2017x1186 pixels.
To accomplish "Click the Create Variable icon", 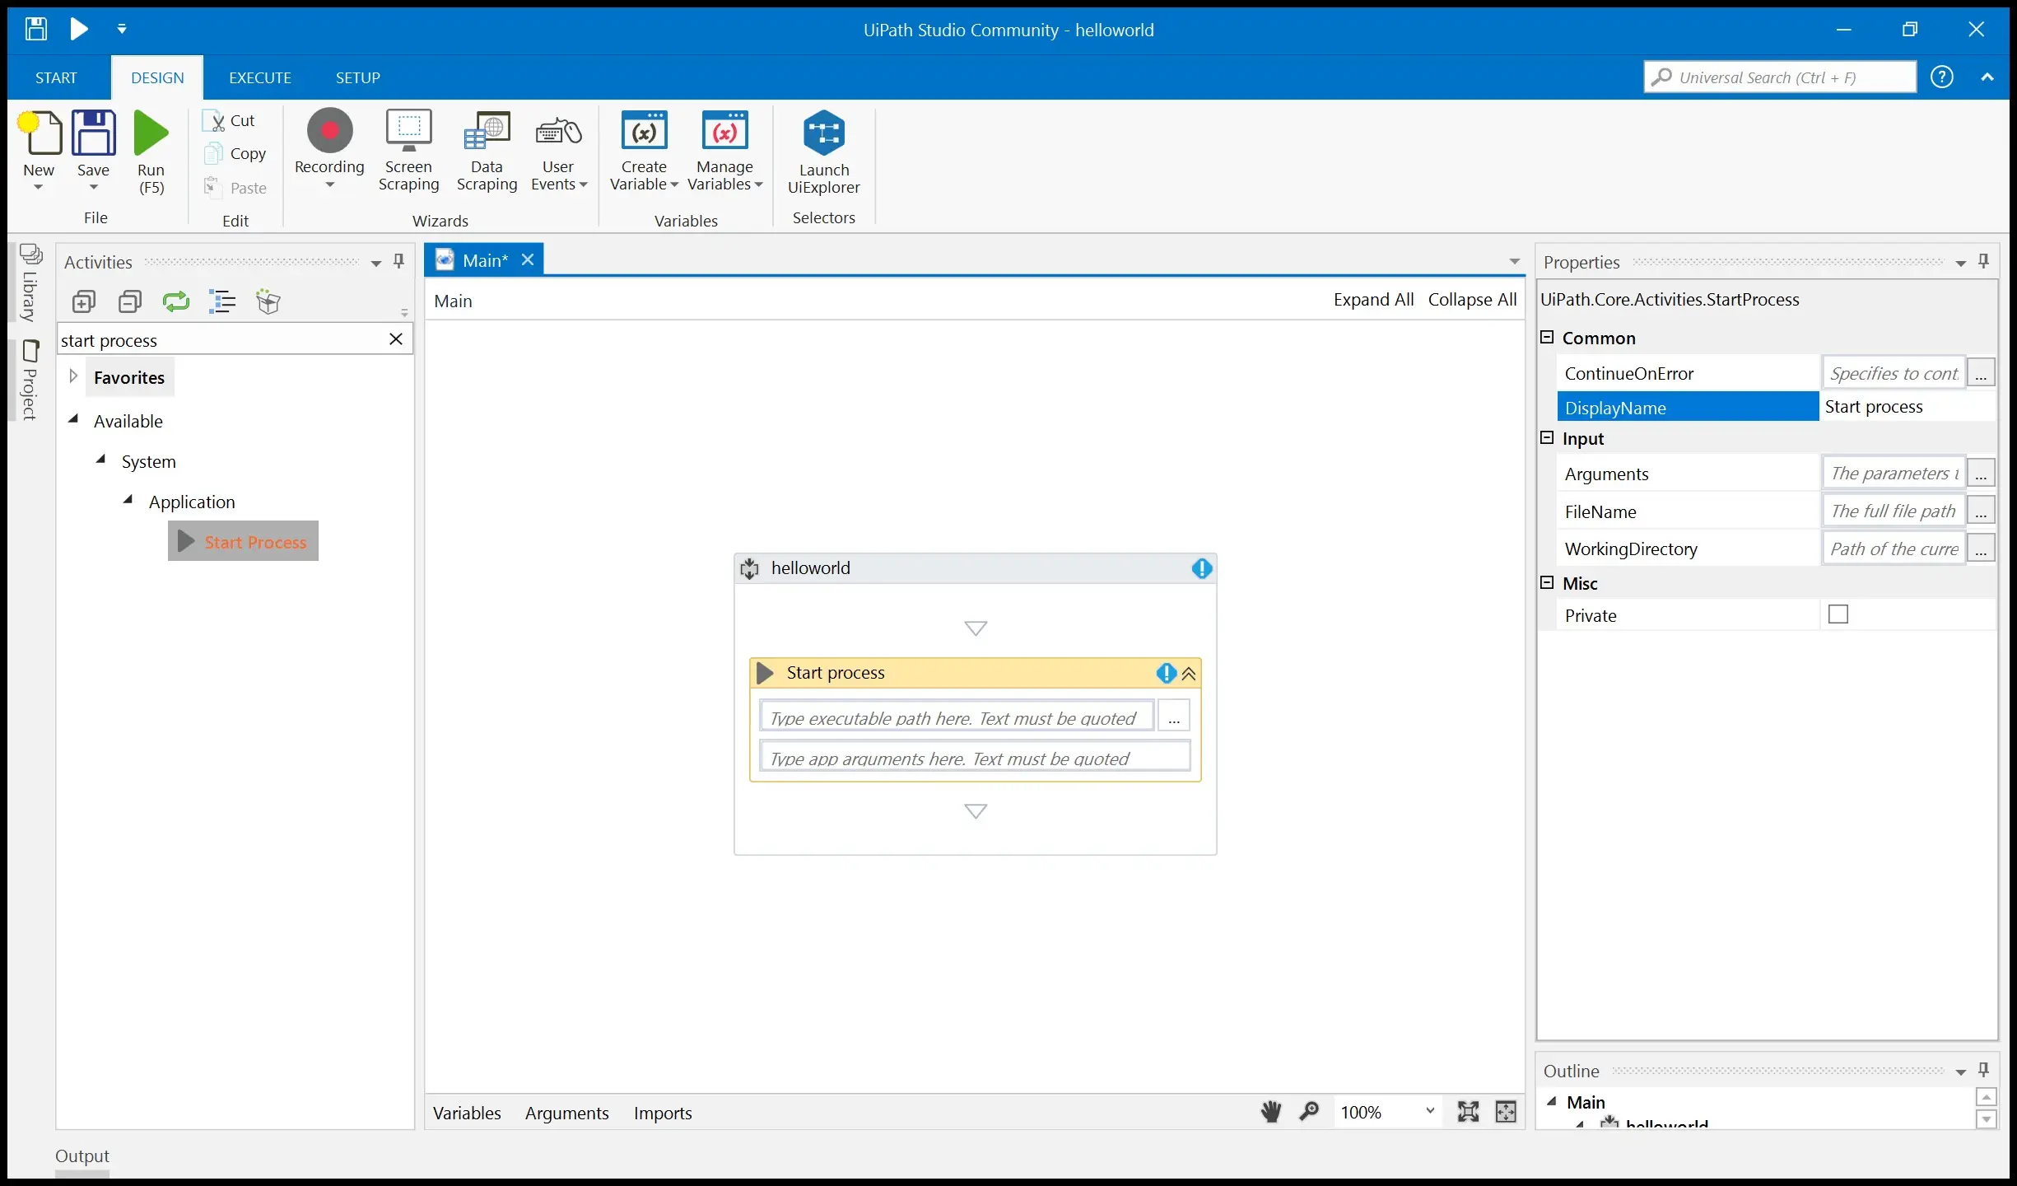I will [x=644, y=132].
